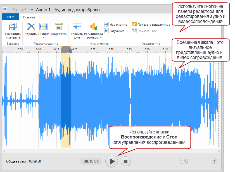Click the Undo arrow in title bar
235x172 pixels.
click(x=15, y=9)
